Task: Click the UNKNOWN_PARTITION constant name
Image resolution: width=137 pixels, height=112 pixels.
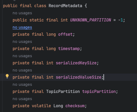Action: pos(91,20)
